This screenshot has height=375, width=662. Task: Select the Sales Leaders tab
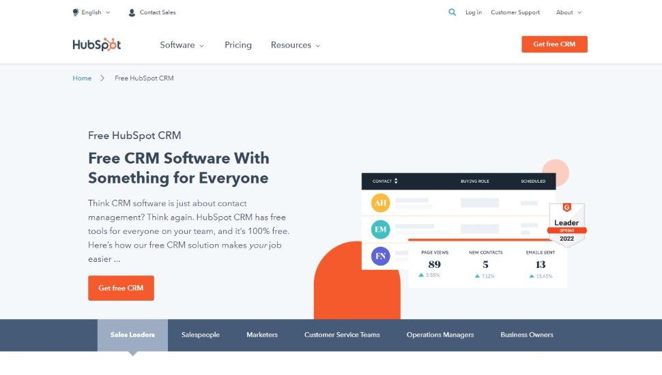132,335
